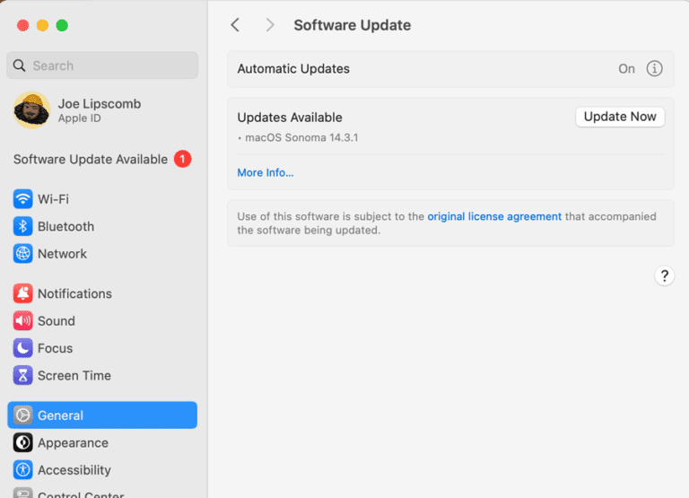Click the Automatic Updates On status
689x498 pixels.
tap(626, 68)
